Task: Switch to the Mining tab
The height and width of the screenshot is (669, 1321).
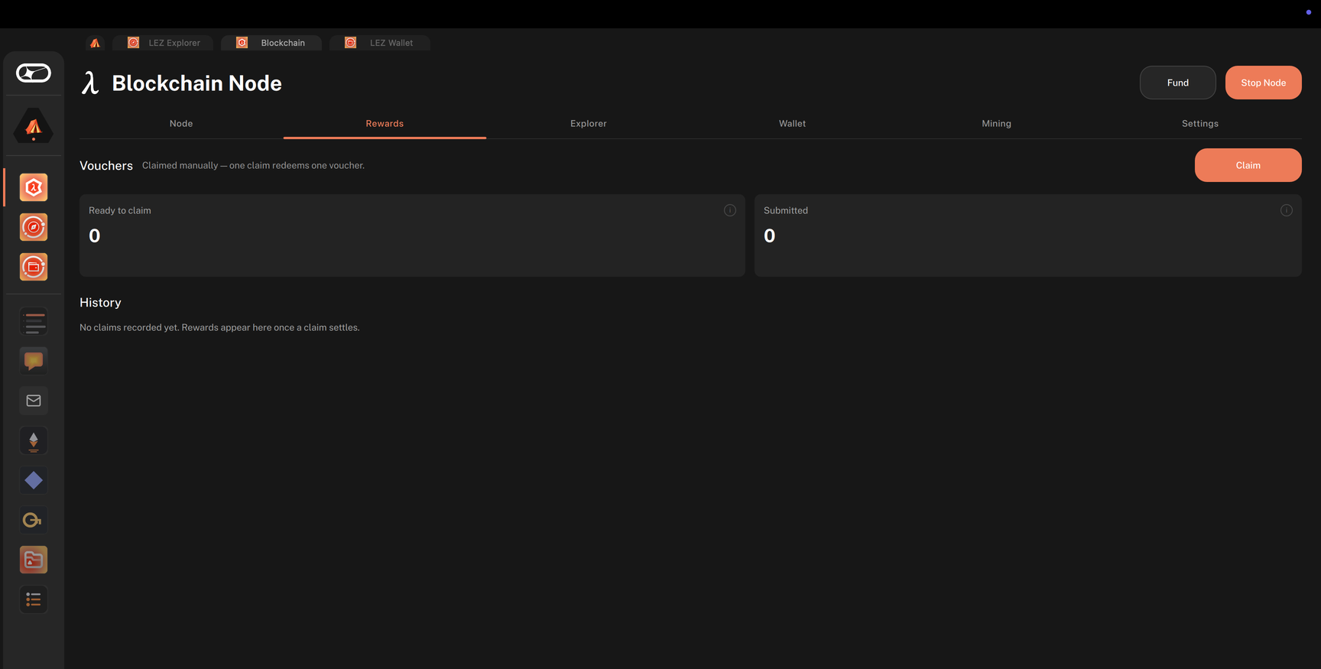Action: [996, 124]
